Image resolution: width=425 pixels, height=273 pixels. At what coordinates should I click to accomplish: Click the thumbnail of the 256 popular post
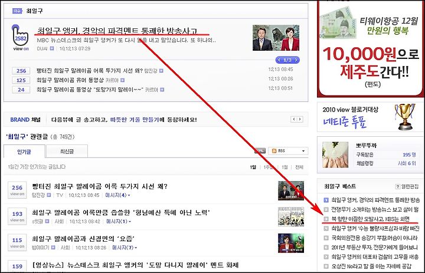click(x=291, y=190)
